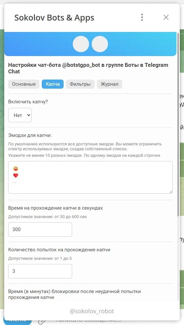The width and height of the screenshot is (184, 325).
Task: Open the three-dot options menu
Action: click(142, 17)
